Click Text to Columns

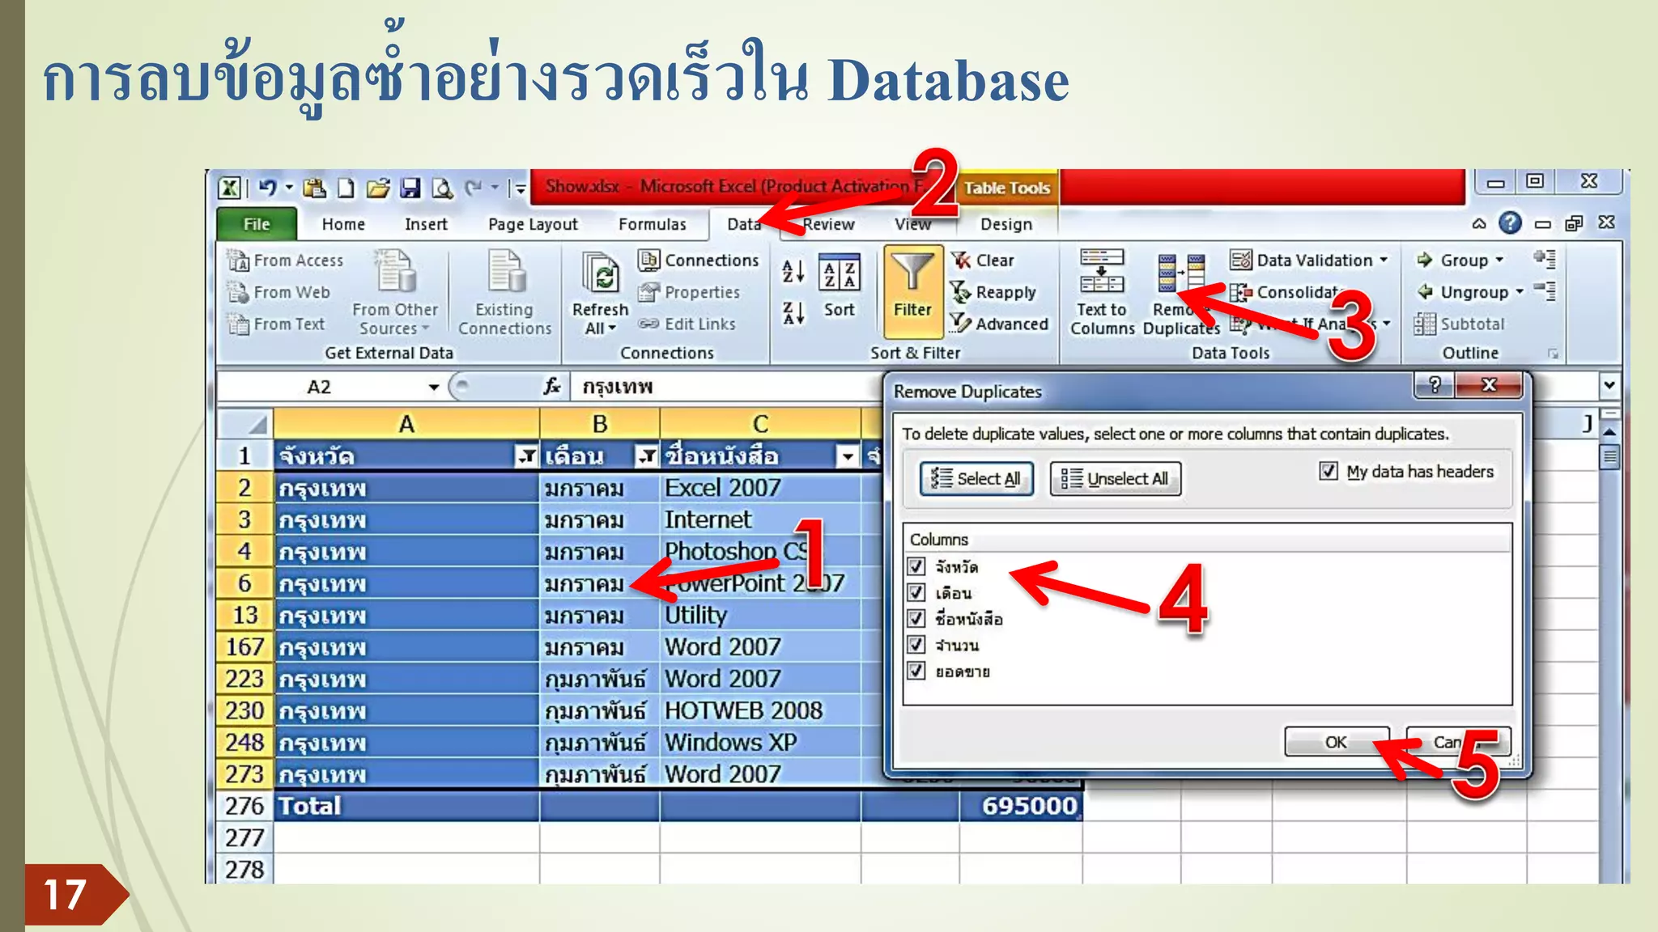(x=1102, y=293)
